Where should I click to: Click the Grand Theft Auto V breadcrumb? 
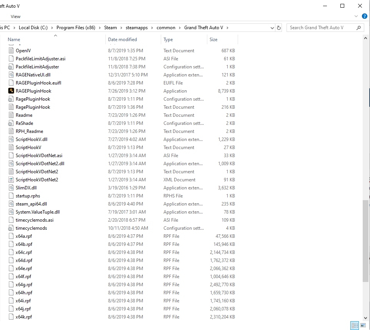click(203, 28)
